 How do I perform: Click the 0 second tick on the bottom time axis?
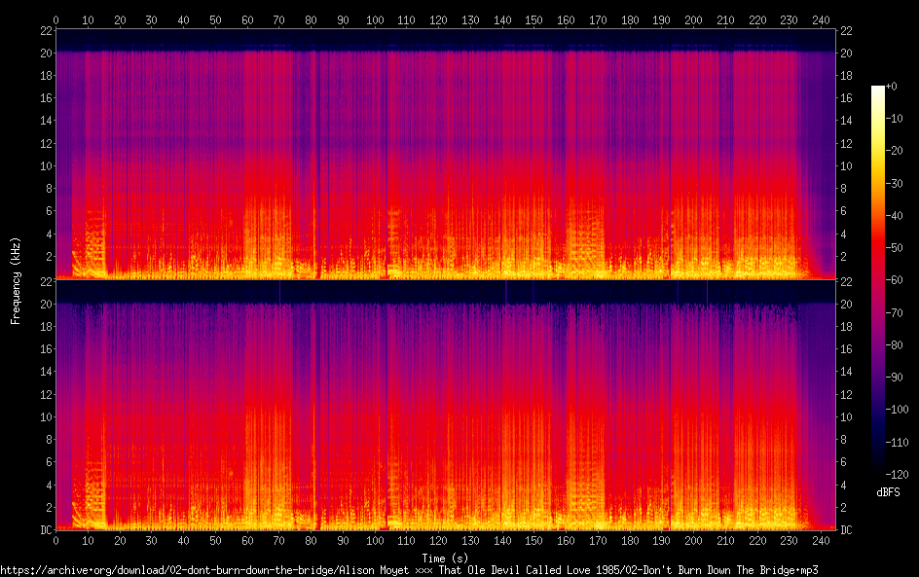coord(55,540)
